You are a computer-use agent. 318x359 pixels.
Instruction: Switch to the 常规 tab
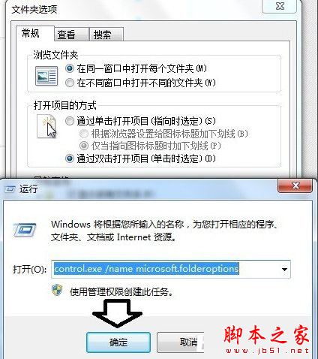pos(35,33)
